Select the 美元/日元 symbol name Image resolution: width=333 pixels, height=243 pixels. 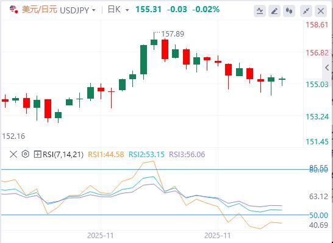coord(40,10)
